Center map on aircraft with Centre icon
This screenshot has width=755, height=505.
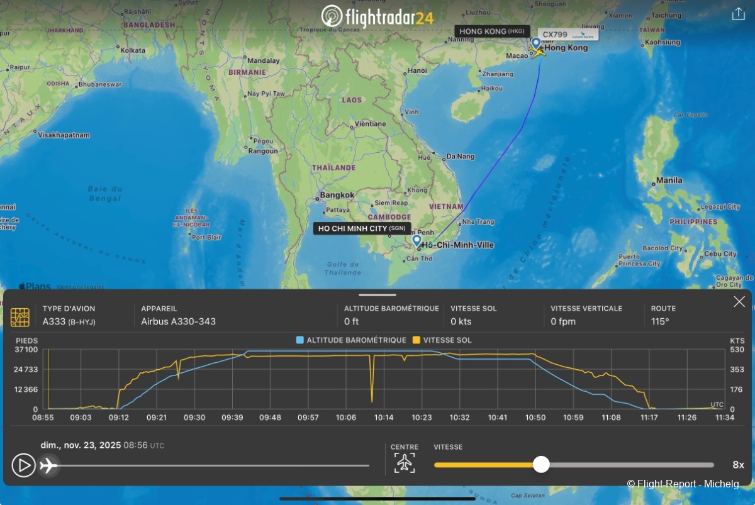(405, 463)
